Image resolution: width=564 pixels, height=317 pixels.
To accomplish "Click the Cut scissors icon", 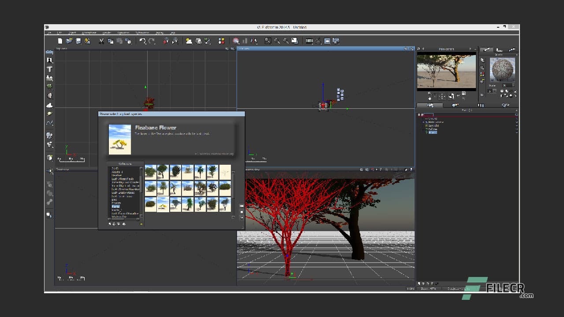I will tap(102, 41).
